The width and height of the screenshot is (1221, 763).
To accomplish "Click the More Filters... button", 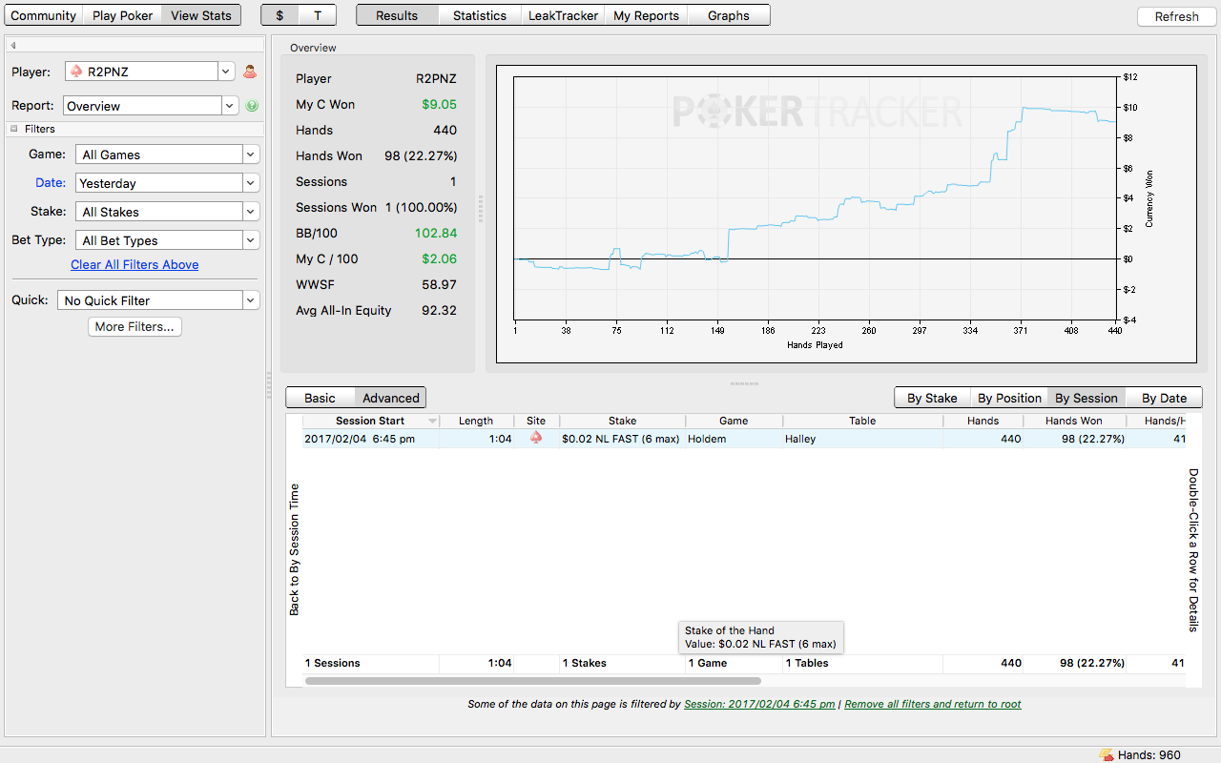I will click(135, 326).
